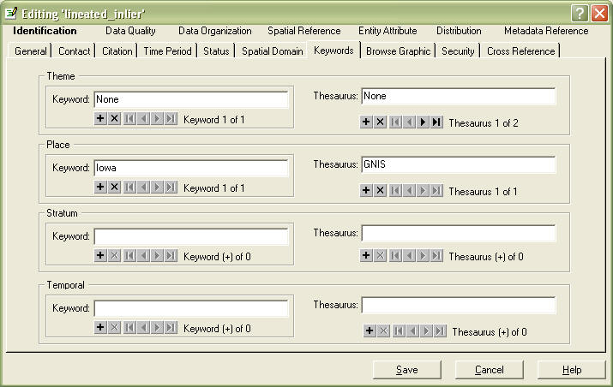Click the help question mark in title bar
613x387 pixels.
(579, 12)
